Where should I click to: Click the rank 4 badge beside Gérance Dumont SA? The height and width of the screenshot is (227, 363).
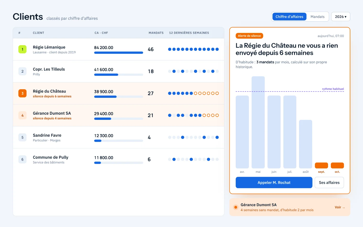coord(23,115)
